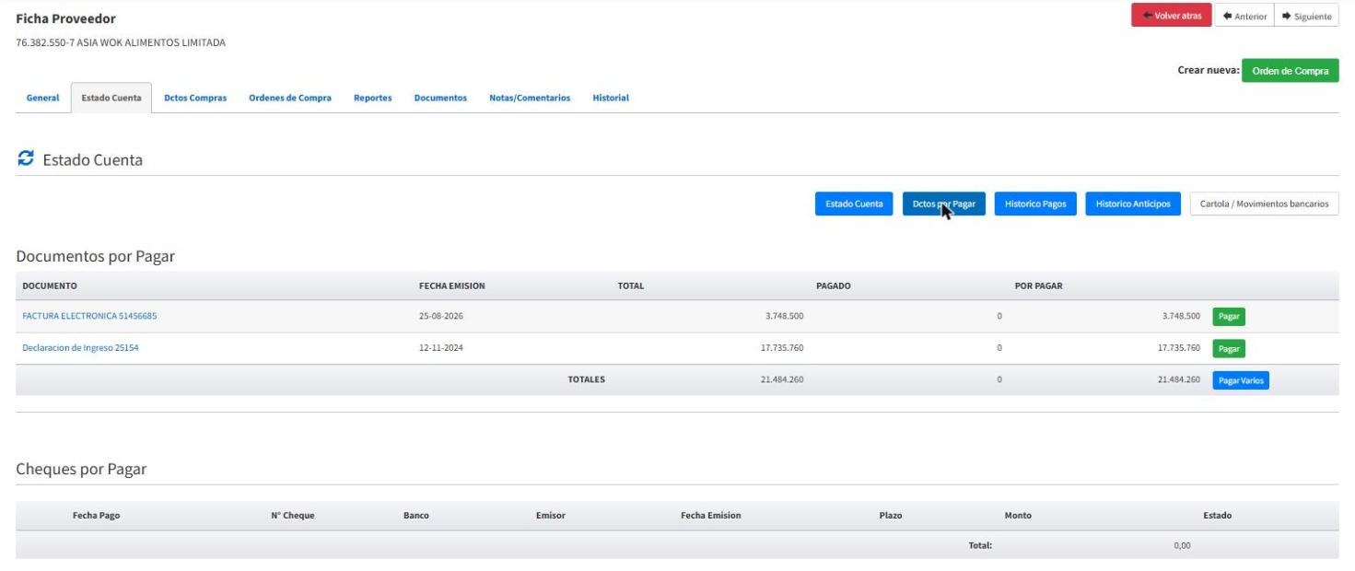The height and width of the screenshot is (571, 1355).
Task: Click the date 12-11-2024
Action: 440,348
